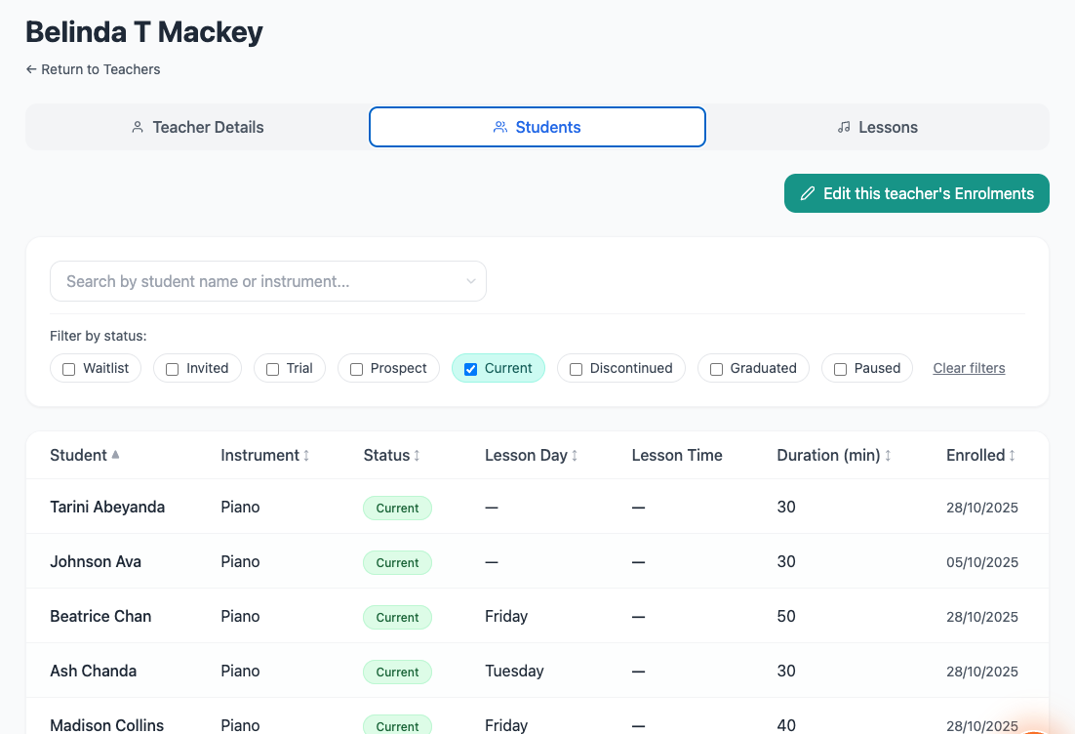Viewport: 1075px width, 734px height.
Task: Tick the Discontinued filter checkbox
Action: pyautogui.click(x=577, y=369)
